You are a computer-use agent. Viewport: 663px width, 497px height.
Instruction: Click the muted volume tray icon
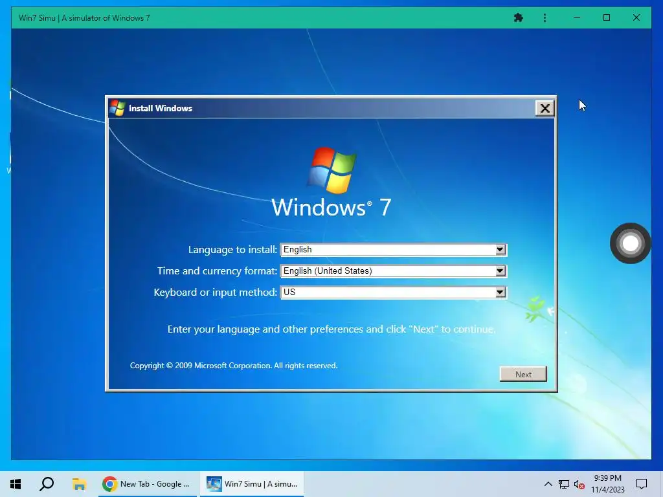click(579, 485)
